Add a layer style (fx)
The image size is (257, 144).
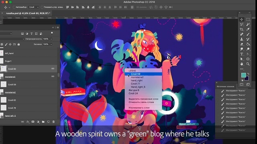tap(28, 122)
